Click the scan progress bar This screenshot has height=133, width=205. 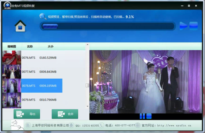[x=107, y=26]
